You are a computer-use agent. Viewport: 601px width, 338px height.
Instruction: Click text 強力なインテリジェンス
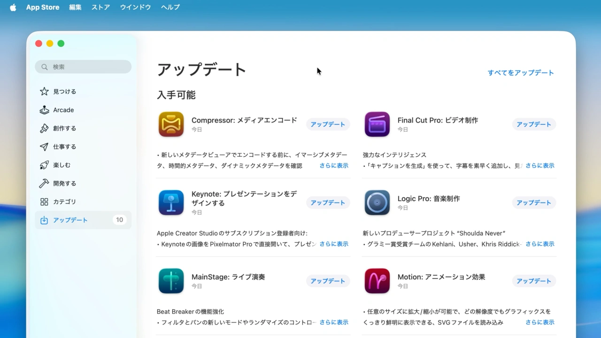tap(394, 155)
